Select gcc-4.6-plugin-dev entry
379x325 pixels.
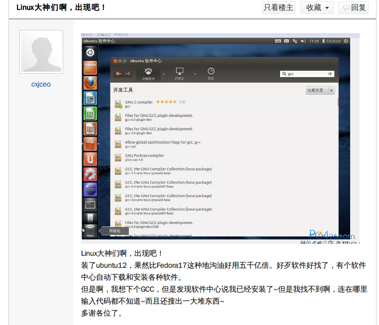(225, 131)
